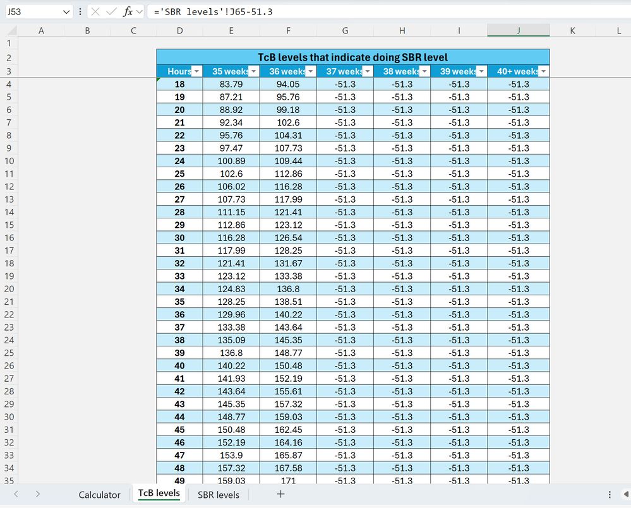Select column K header
Screen dimensions: 631x508
pos(573,30)
